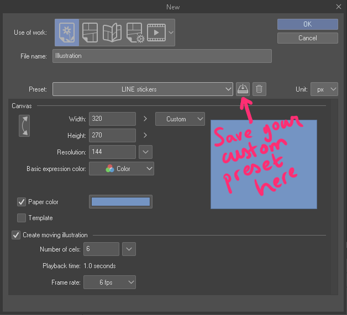
Task: Swap width and height orientation icon
Action: [x=24, y=126]
